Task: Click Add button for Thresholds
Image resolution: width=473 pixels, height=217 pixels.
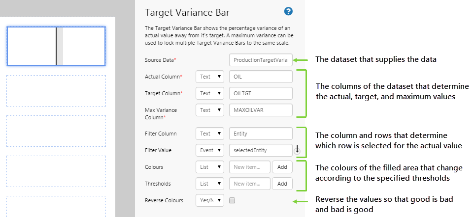Action: point(282,184)
